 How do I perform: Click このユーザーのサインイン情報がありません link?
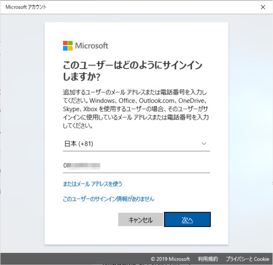pos(109,199)
